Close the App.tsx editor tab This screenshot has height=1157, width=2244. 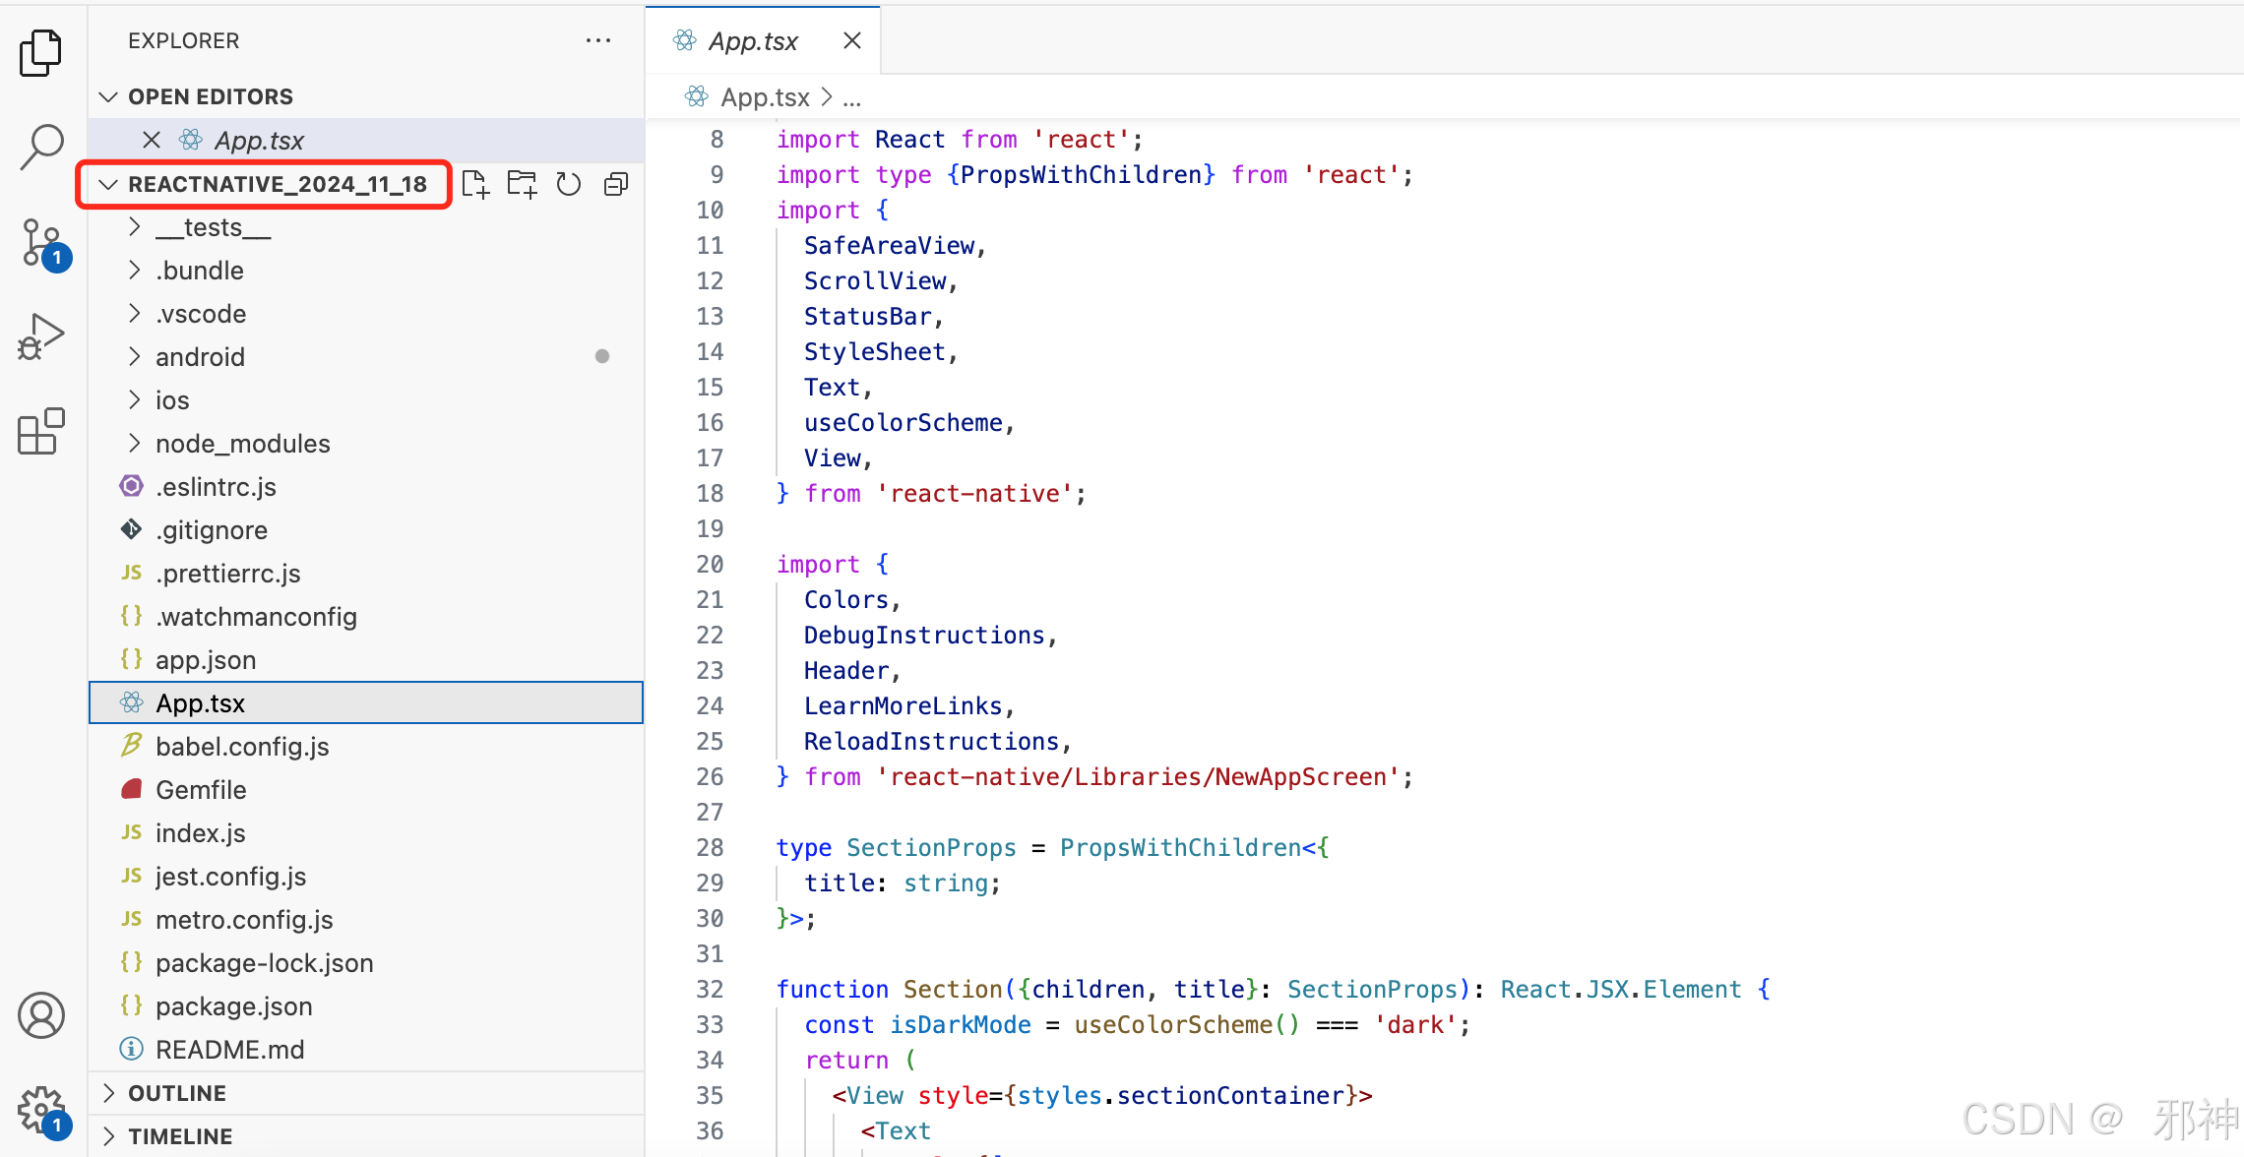click(852, 40)
